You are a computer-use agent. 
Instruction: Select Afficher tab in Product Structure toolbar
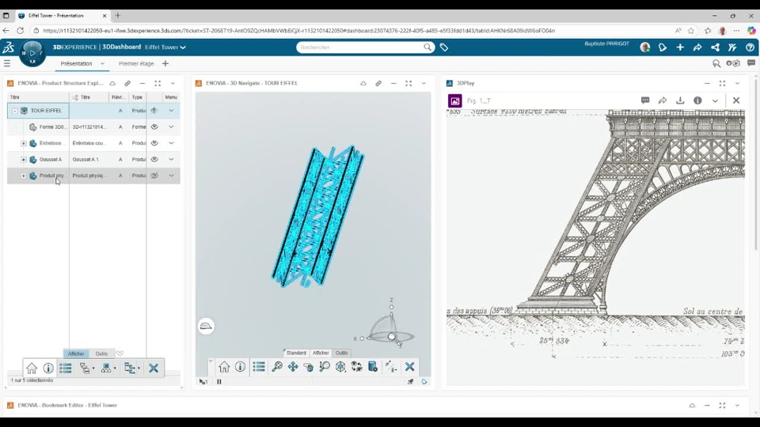(x=76, y=354)
